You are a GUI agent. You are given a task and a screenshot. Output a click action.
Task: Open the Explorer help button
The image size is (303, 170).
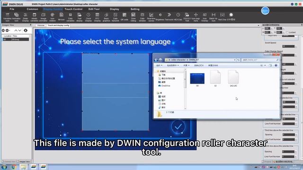[276, 66]
